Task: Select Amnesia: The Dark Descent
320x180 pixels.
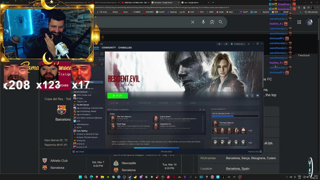Action: pyautogui.click(x=87, y=137)
